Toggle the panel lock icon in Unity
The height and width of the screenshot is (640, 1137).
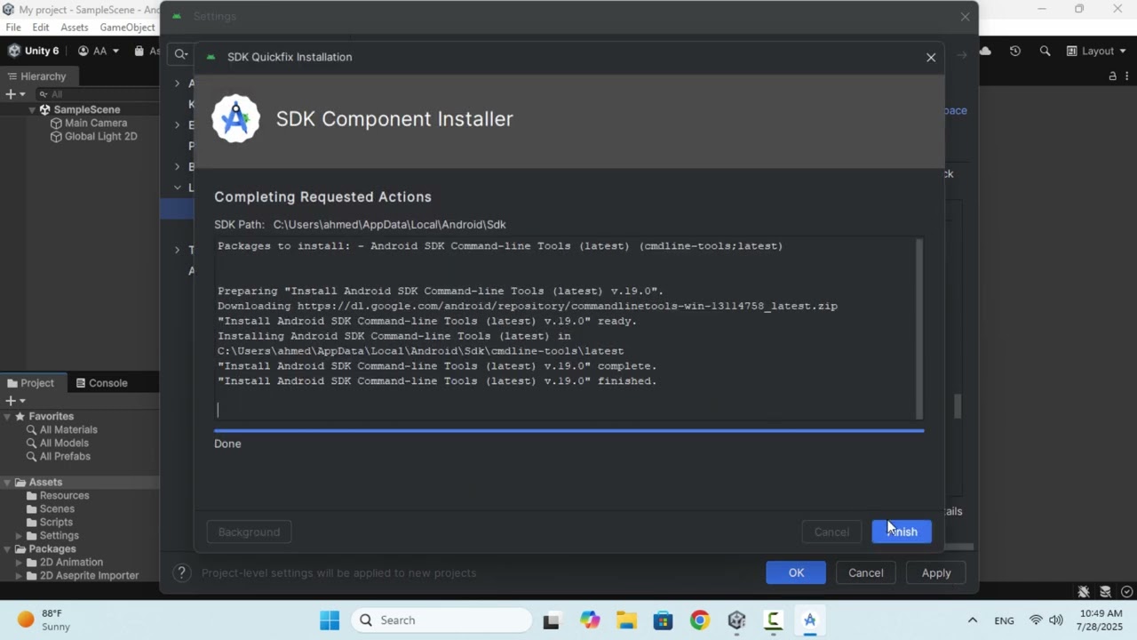[1112, 76]
